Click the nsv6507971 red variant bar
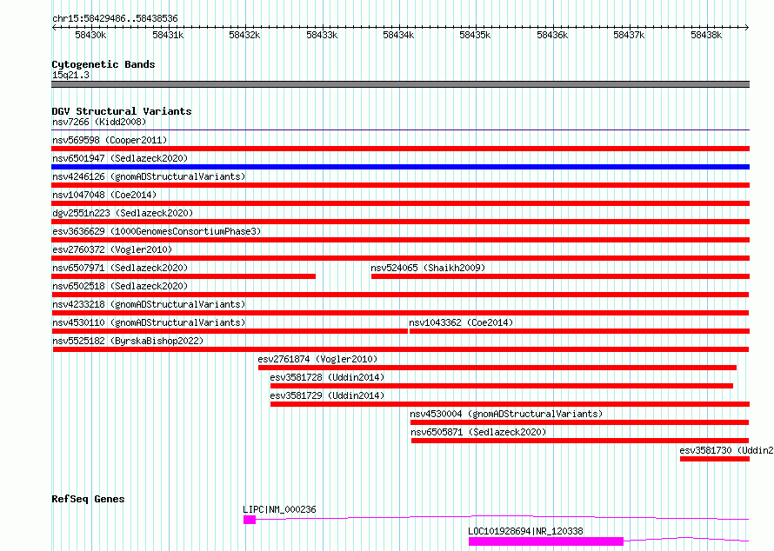Viewport: 774px width, 551px height. (x=183, y=276)
